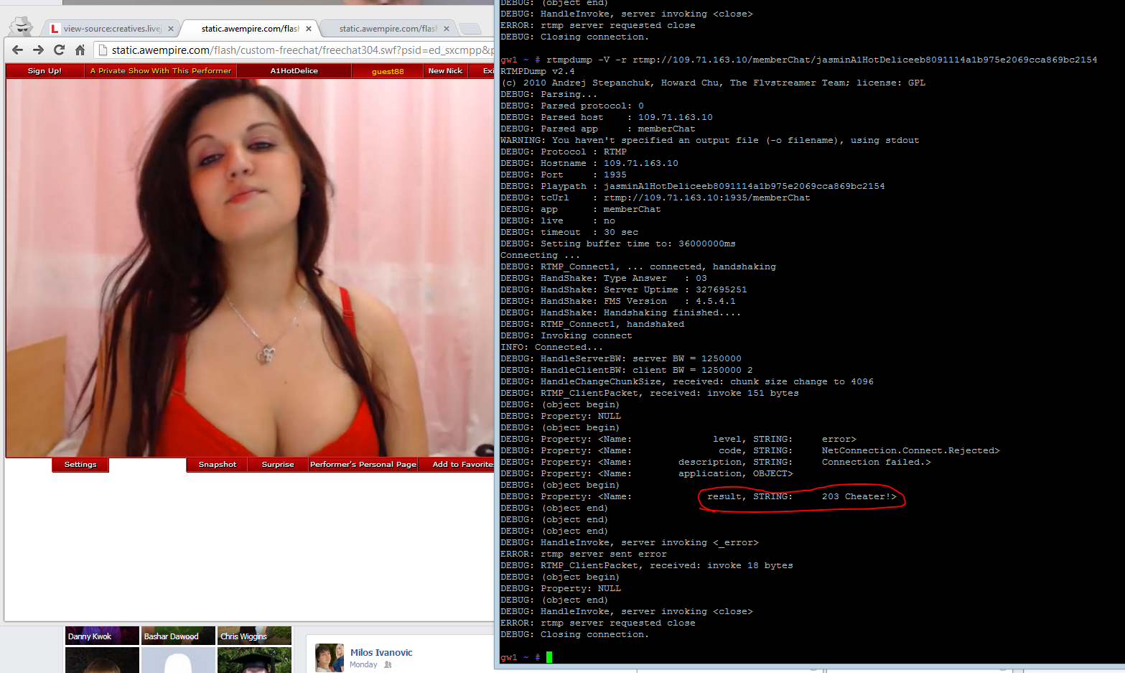Open the Settings button below the video

(80, 465)
